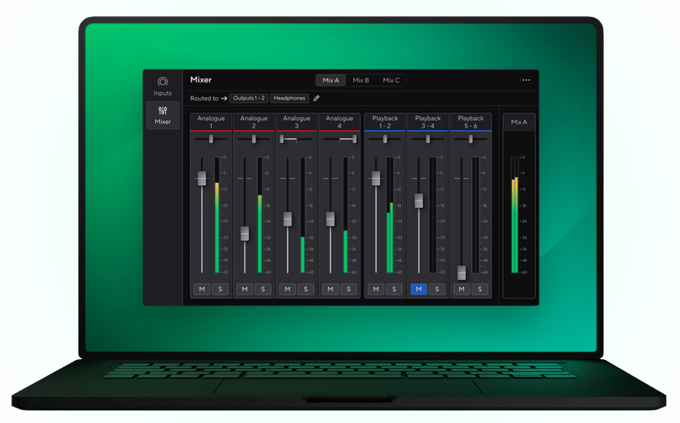Image resolution: width=680 pixels, height=423 pixels.
Task: Solo the Analogue 3 channel
Action: pos(306,289)
